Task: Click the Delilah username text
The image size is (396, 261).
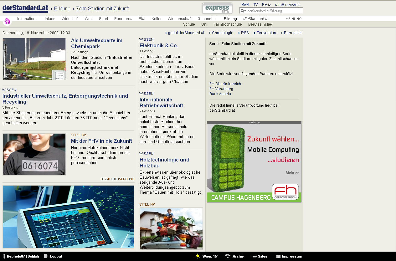Action: coord(33,256)
